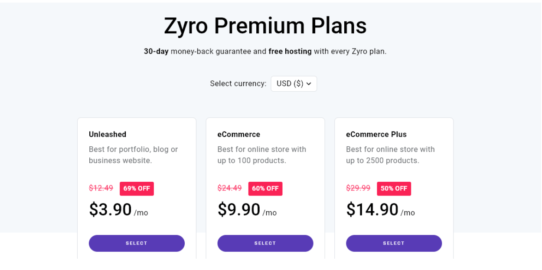
Task: Click the $9.90 /mo price
Action: pos(247,210)
